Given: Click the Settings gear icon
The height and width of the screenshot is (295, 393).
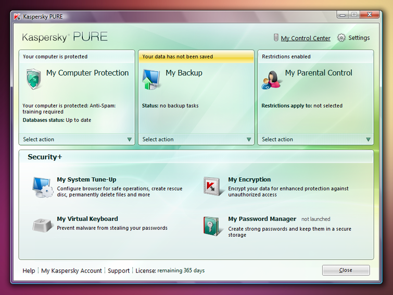Looking at the screenshot, I should coord(341,38).
